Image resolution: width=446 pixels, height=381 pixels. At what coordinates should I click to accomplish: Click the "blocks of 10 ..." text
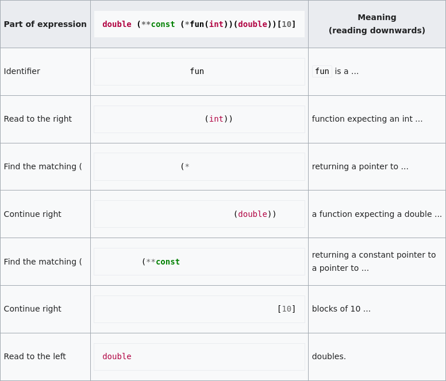pyautogui.click(x=341, y=309)
